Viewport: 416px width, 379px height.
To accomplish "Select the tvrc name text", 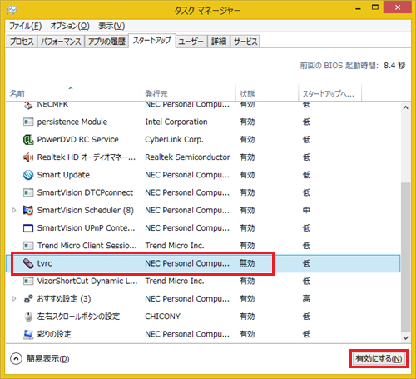I will (x=45, y=263).
